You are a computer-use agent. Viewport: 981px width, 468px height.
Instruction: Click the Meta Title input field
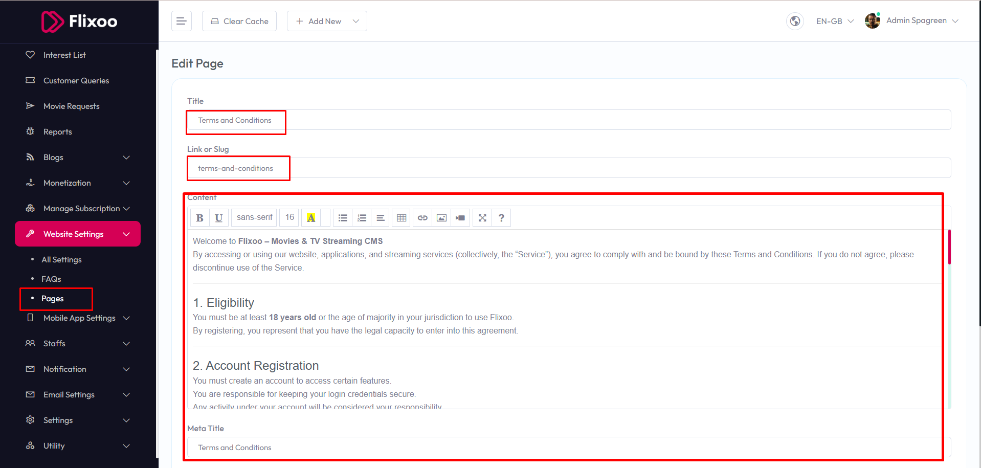(568, 448)
